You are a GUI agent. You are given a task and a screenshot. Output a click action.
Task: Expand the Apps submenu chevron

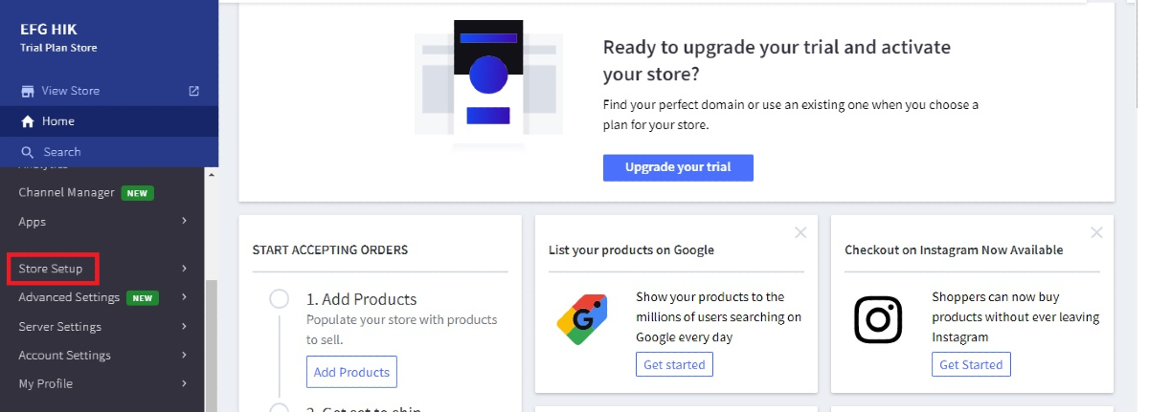tap(184, 222)
